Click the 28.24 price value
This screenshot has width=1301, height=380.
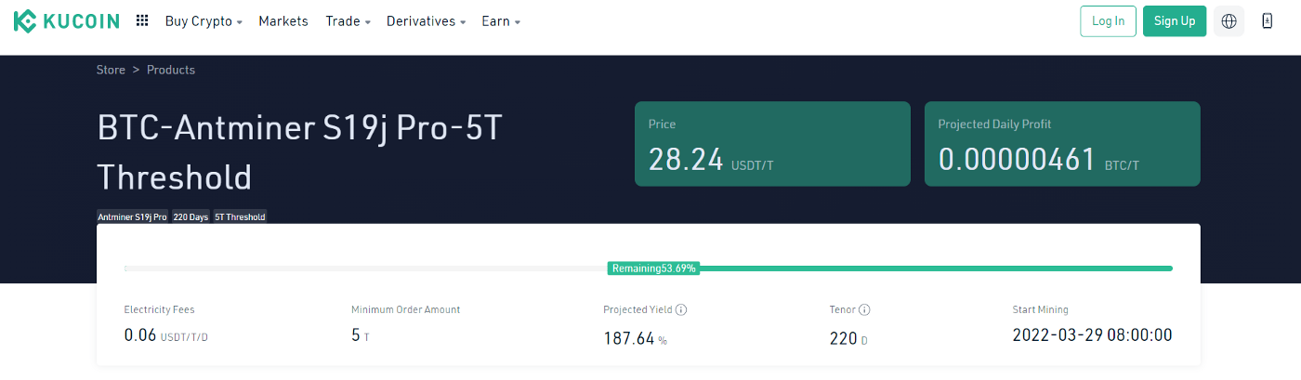686,160
